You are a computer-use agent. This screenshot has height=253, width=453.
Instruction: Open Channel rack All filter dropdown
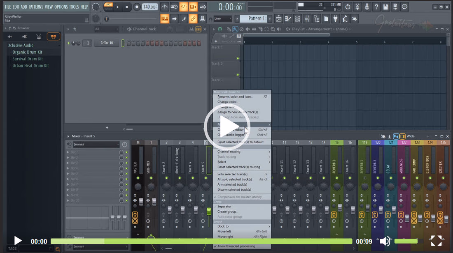(106, 29)
